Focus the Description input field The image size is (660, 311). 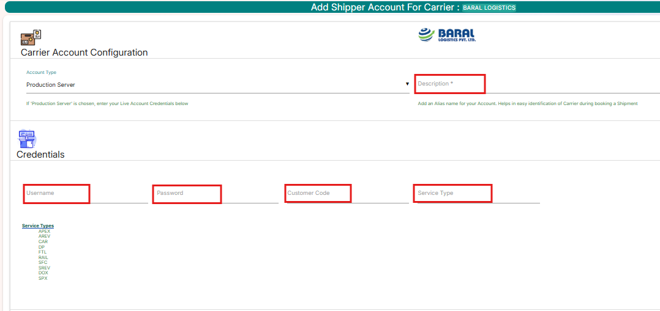[538, 84]
